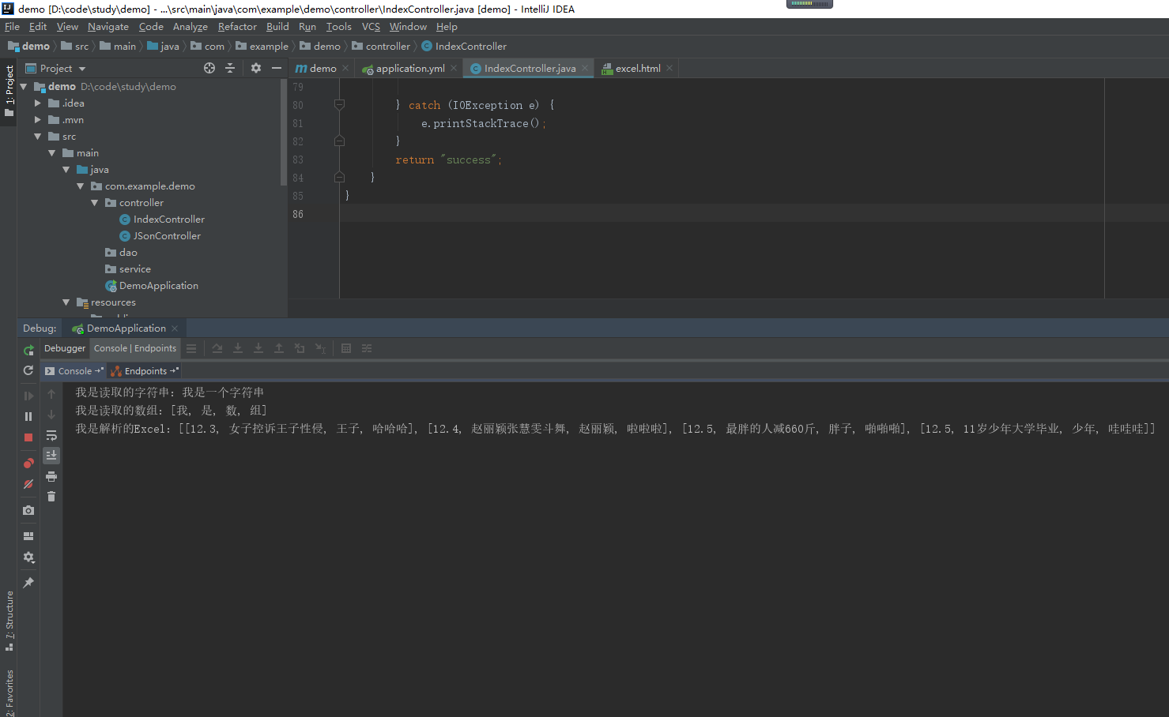
Task: Clear the debug console with trash icon
Action: tap(51, 497)
